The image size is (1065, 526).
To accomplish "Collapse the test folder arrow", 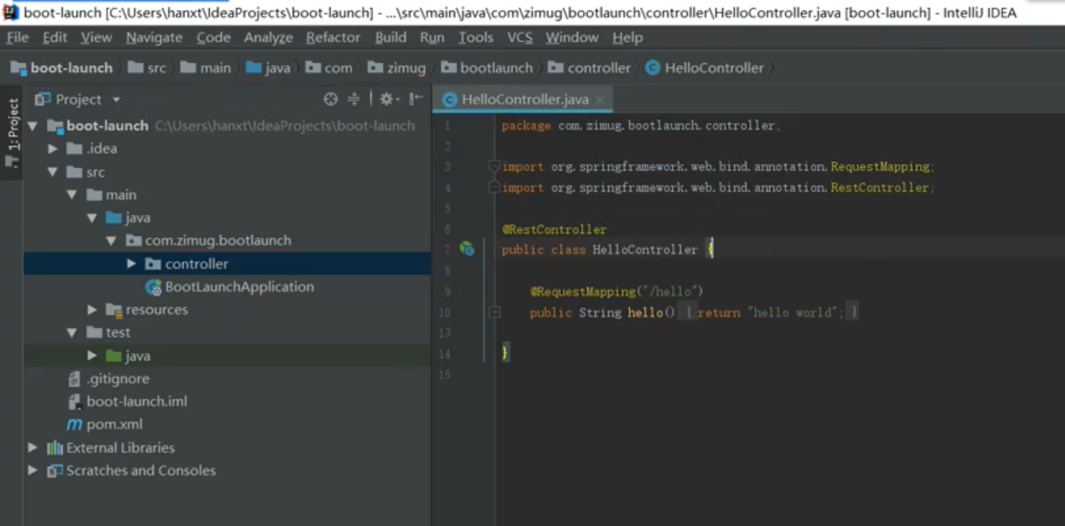I will point(72,333).
